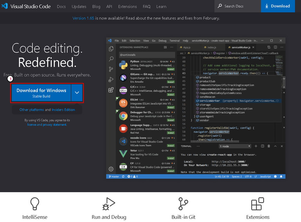Click the master branch in status bar
The image size is (301, 222).
[114, 176]
